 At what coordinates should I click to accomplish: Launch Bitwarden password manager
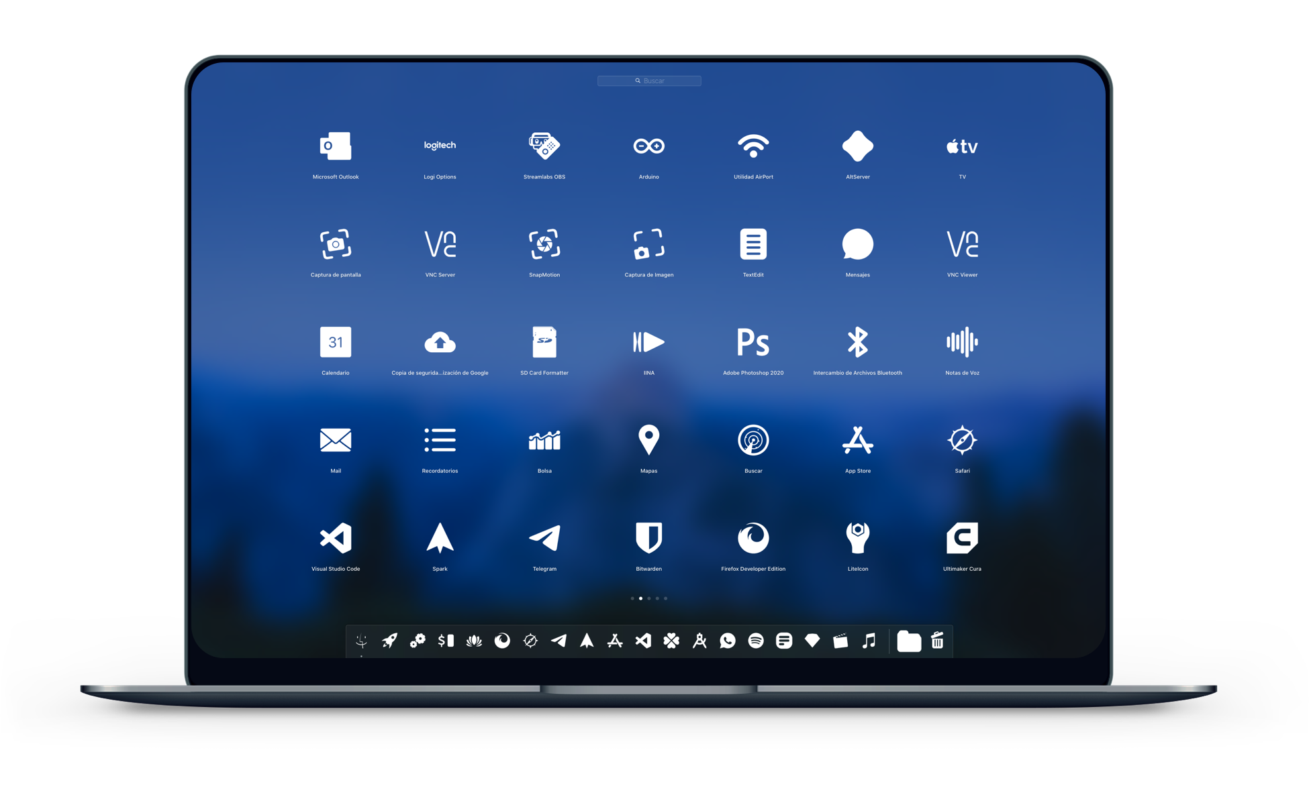click(650, 541)
